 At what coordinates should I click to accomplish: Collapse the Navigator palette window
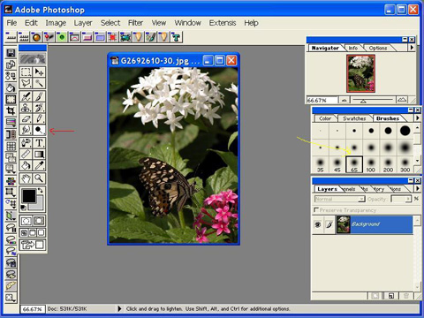pos(405,39)
